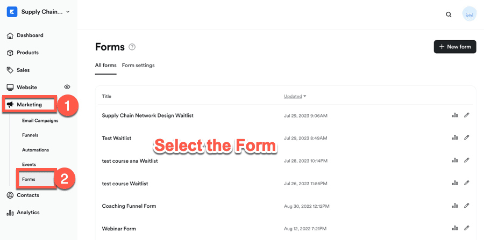Click the Kajabi logo icon
Screen dimensions: 484x240
(12, 12)
